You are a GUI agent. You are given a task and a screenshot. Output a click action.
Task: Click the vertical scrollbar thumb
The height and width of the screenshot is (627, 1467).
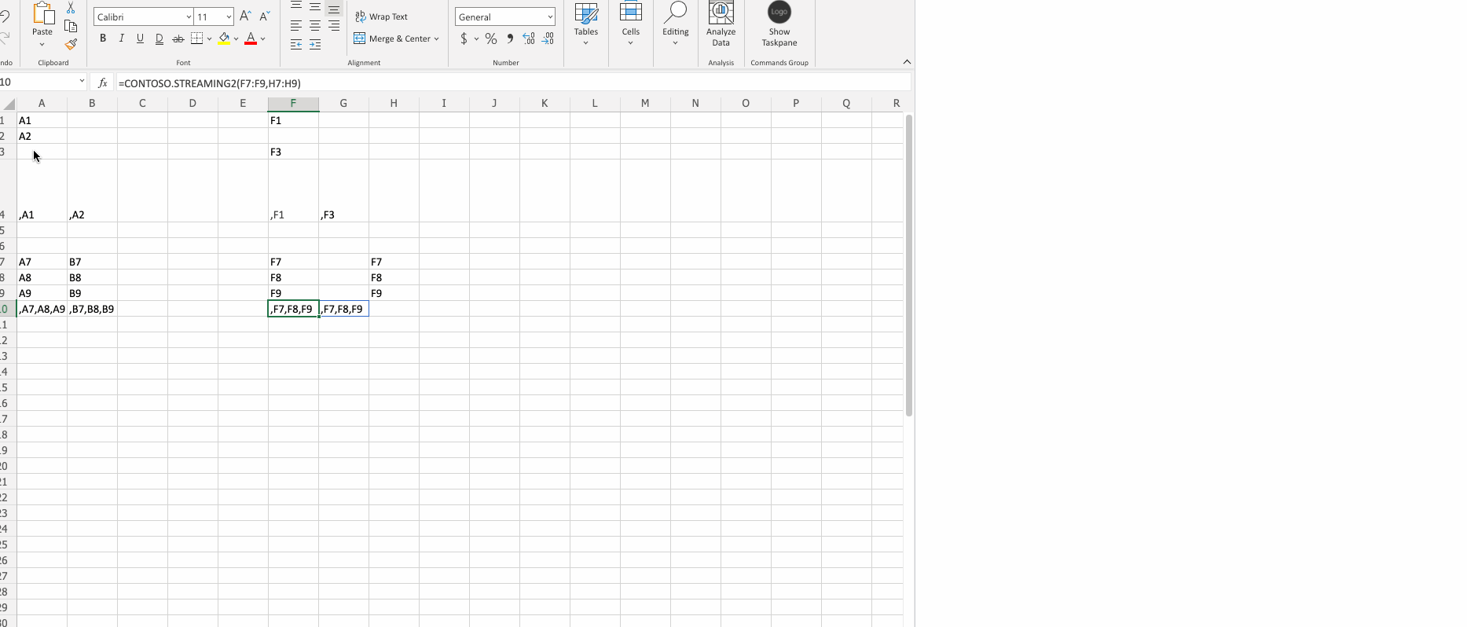pos(909,266)
